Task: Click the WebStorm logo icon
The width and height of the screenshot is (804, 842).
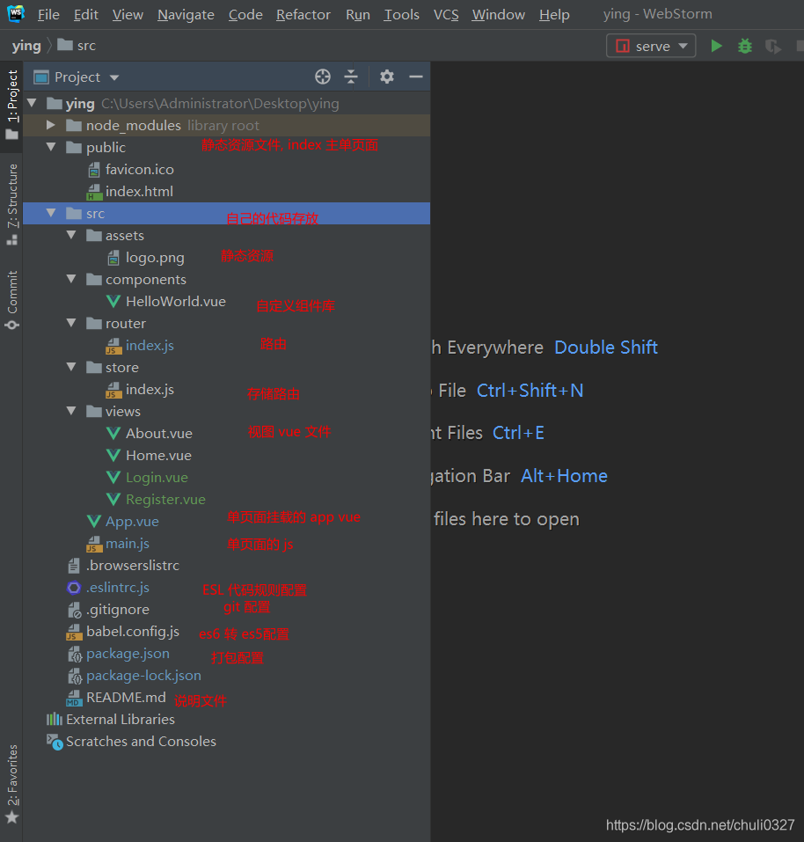Action: [16, 13]
